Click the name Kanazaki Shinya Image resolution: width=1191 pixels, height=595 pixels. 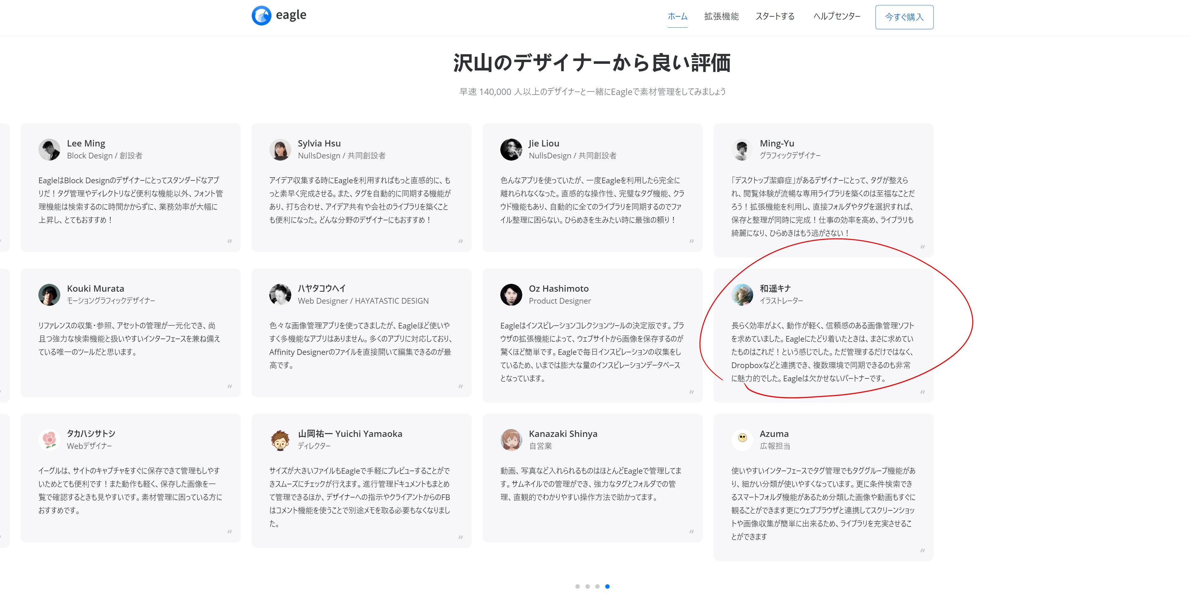563,434
